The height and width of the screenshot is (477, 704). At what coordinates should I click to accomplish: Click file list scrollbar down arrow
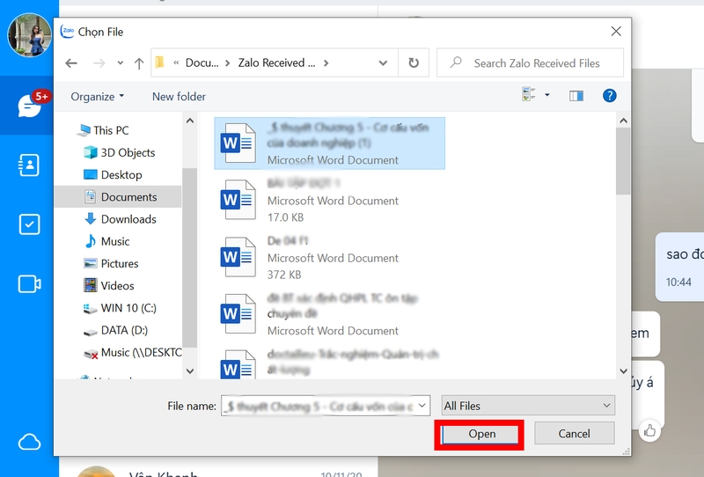(x=623, y=371)
